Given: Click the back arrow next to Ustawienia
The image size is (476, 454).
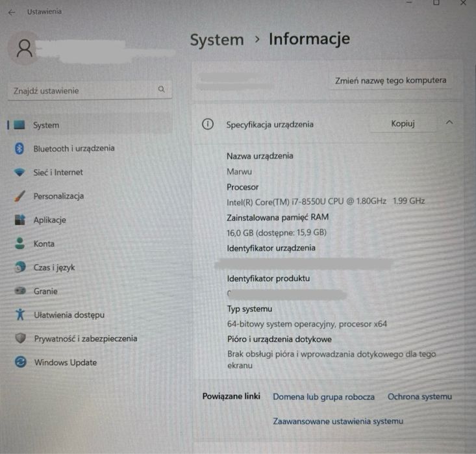Looking at the screenshot, I should point(12,12).
